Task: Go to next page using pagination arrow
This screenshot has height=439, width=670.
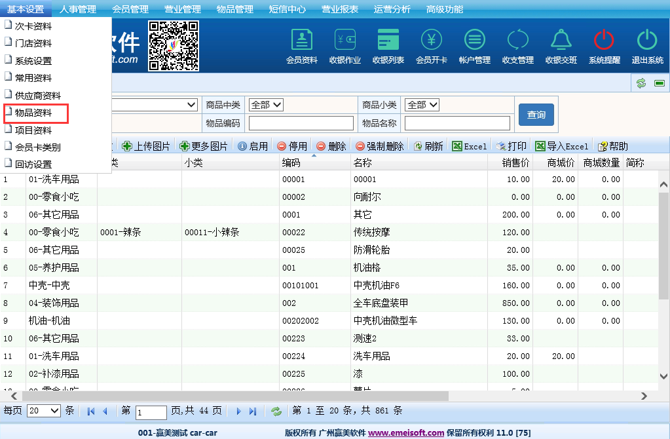Action: pyautogui.click(x=238, y=411)
